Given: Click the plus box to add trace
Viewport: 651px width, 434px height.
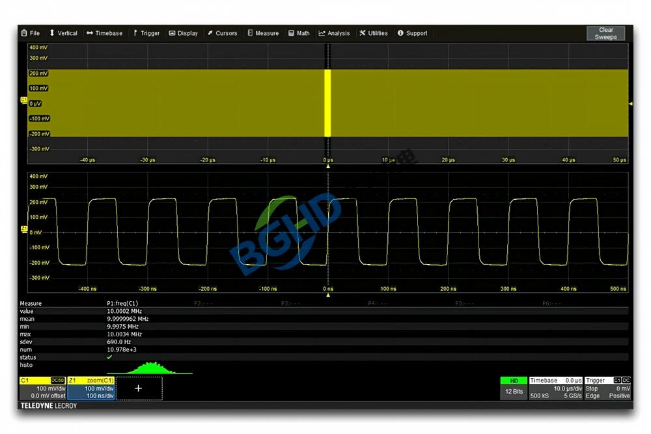Looking at the screenshot, I should (139, 388).
